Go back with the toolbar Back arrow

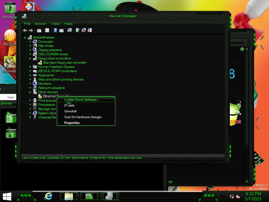25,31
